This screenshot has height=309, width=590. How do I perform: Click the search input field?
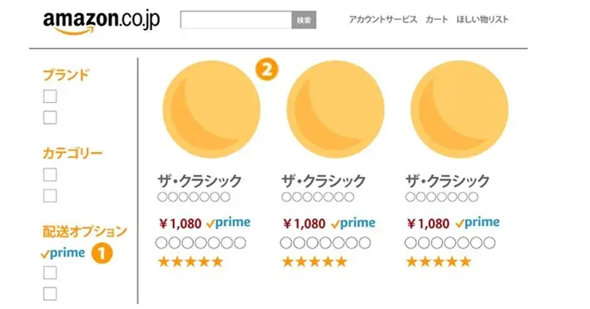(x=236, y=20)
